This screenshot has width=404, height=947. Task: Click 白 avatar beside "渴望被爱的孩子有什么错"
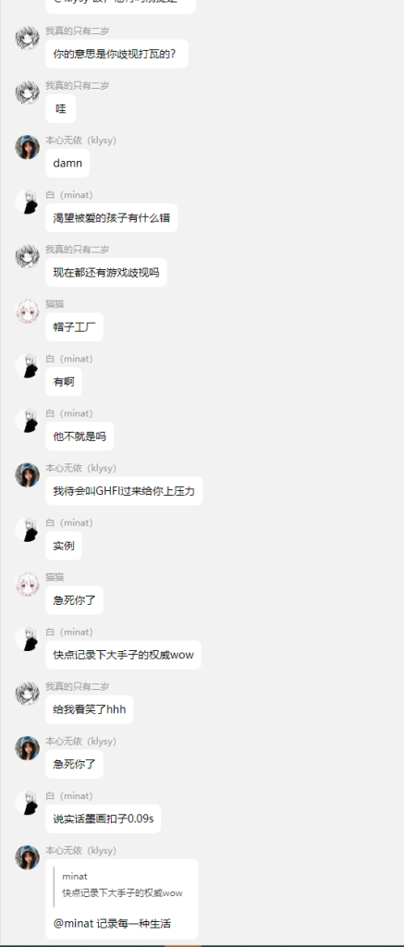pyautogui.click(x=27, y=202)
